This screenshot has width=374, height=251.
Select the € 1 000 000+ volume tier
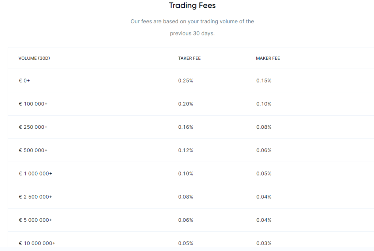pos(35,174)
